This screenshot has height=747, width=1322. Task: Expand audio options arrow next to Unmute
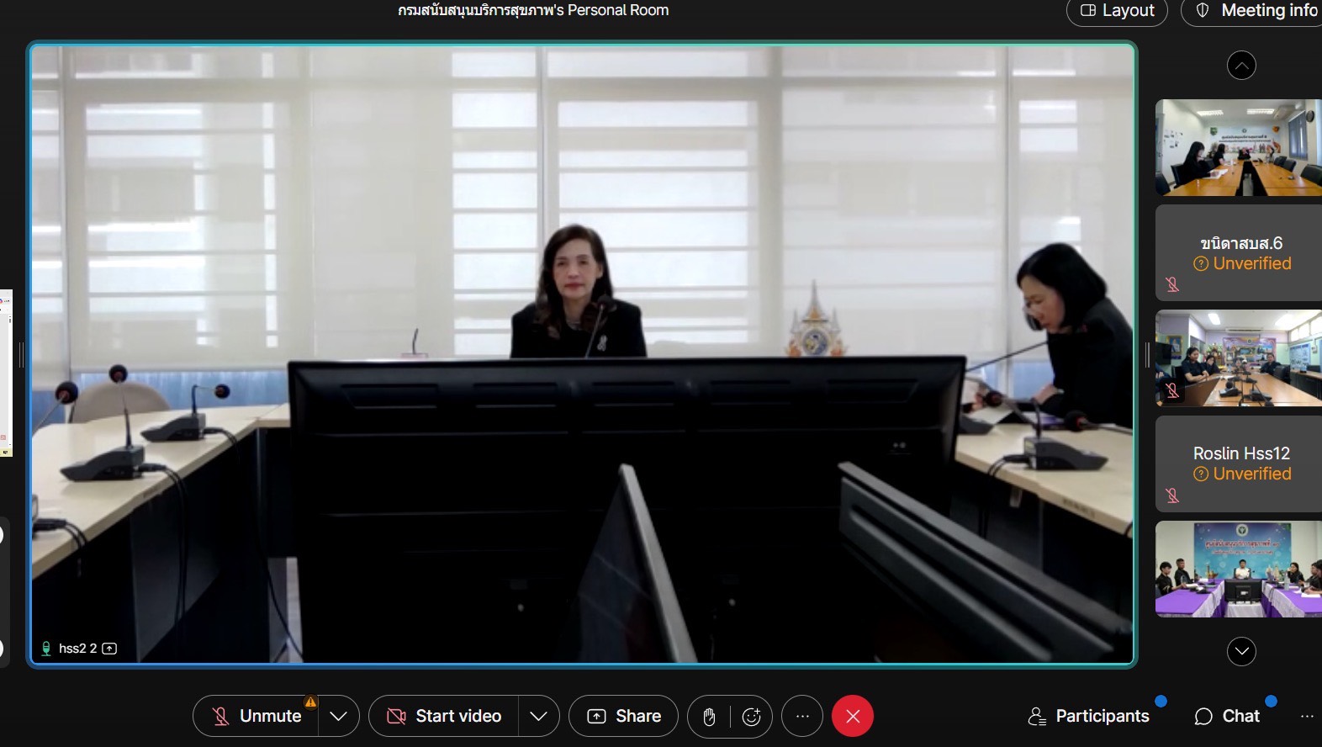[x=338, y=717]
